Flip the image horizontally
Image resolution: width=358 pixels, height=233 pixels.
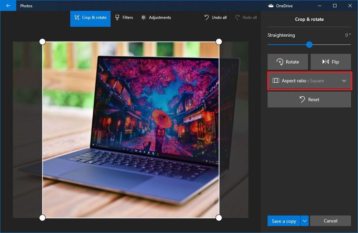[330, 62]
